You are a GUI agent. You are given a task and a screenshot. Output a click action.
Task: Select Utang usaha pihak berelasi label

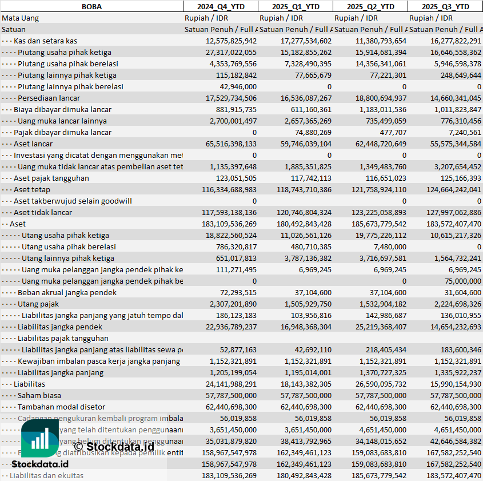[x=69, y=246]
